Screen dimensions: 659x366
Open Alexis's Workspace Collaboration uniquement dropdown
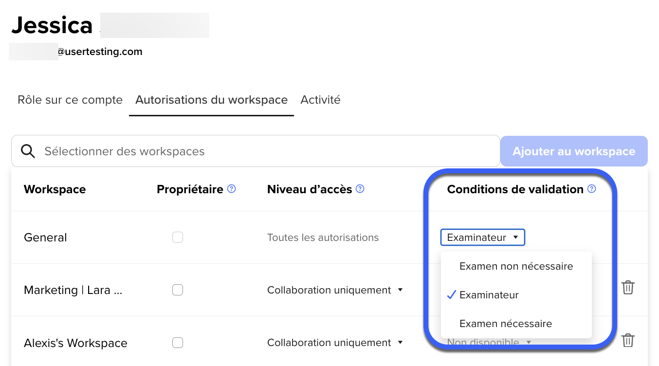click(335, 343)
